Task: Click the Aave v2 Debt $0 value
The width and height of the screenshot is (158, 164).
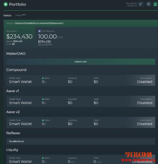Action: (96, 124)
